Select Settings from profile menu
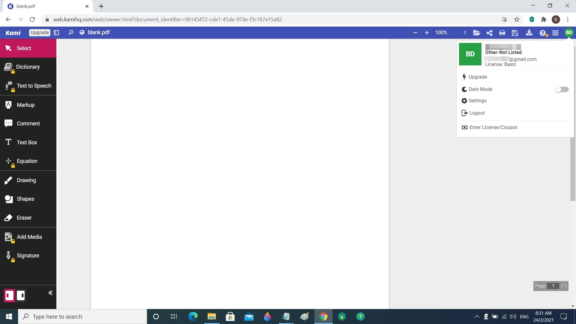 [x=477, y=101]
